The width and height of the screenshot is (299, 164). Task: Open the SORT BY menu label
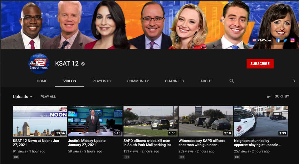pyautogui.click(x=282, y=96)
